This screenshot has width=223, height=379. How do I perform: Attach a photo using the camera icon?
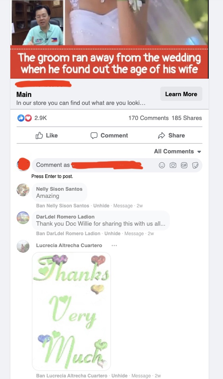(173, 165)
